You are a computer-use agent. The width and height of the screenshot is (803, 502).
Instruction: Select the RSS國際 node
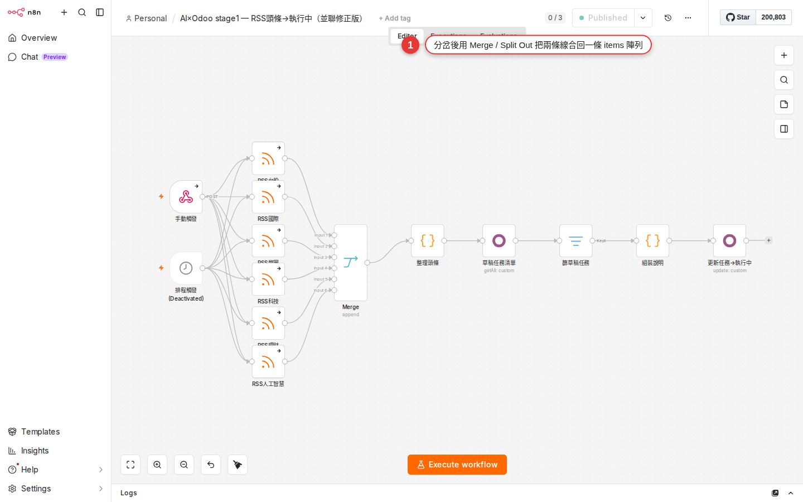(x=268, y=197)
